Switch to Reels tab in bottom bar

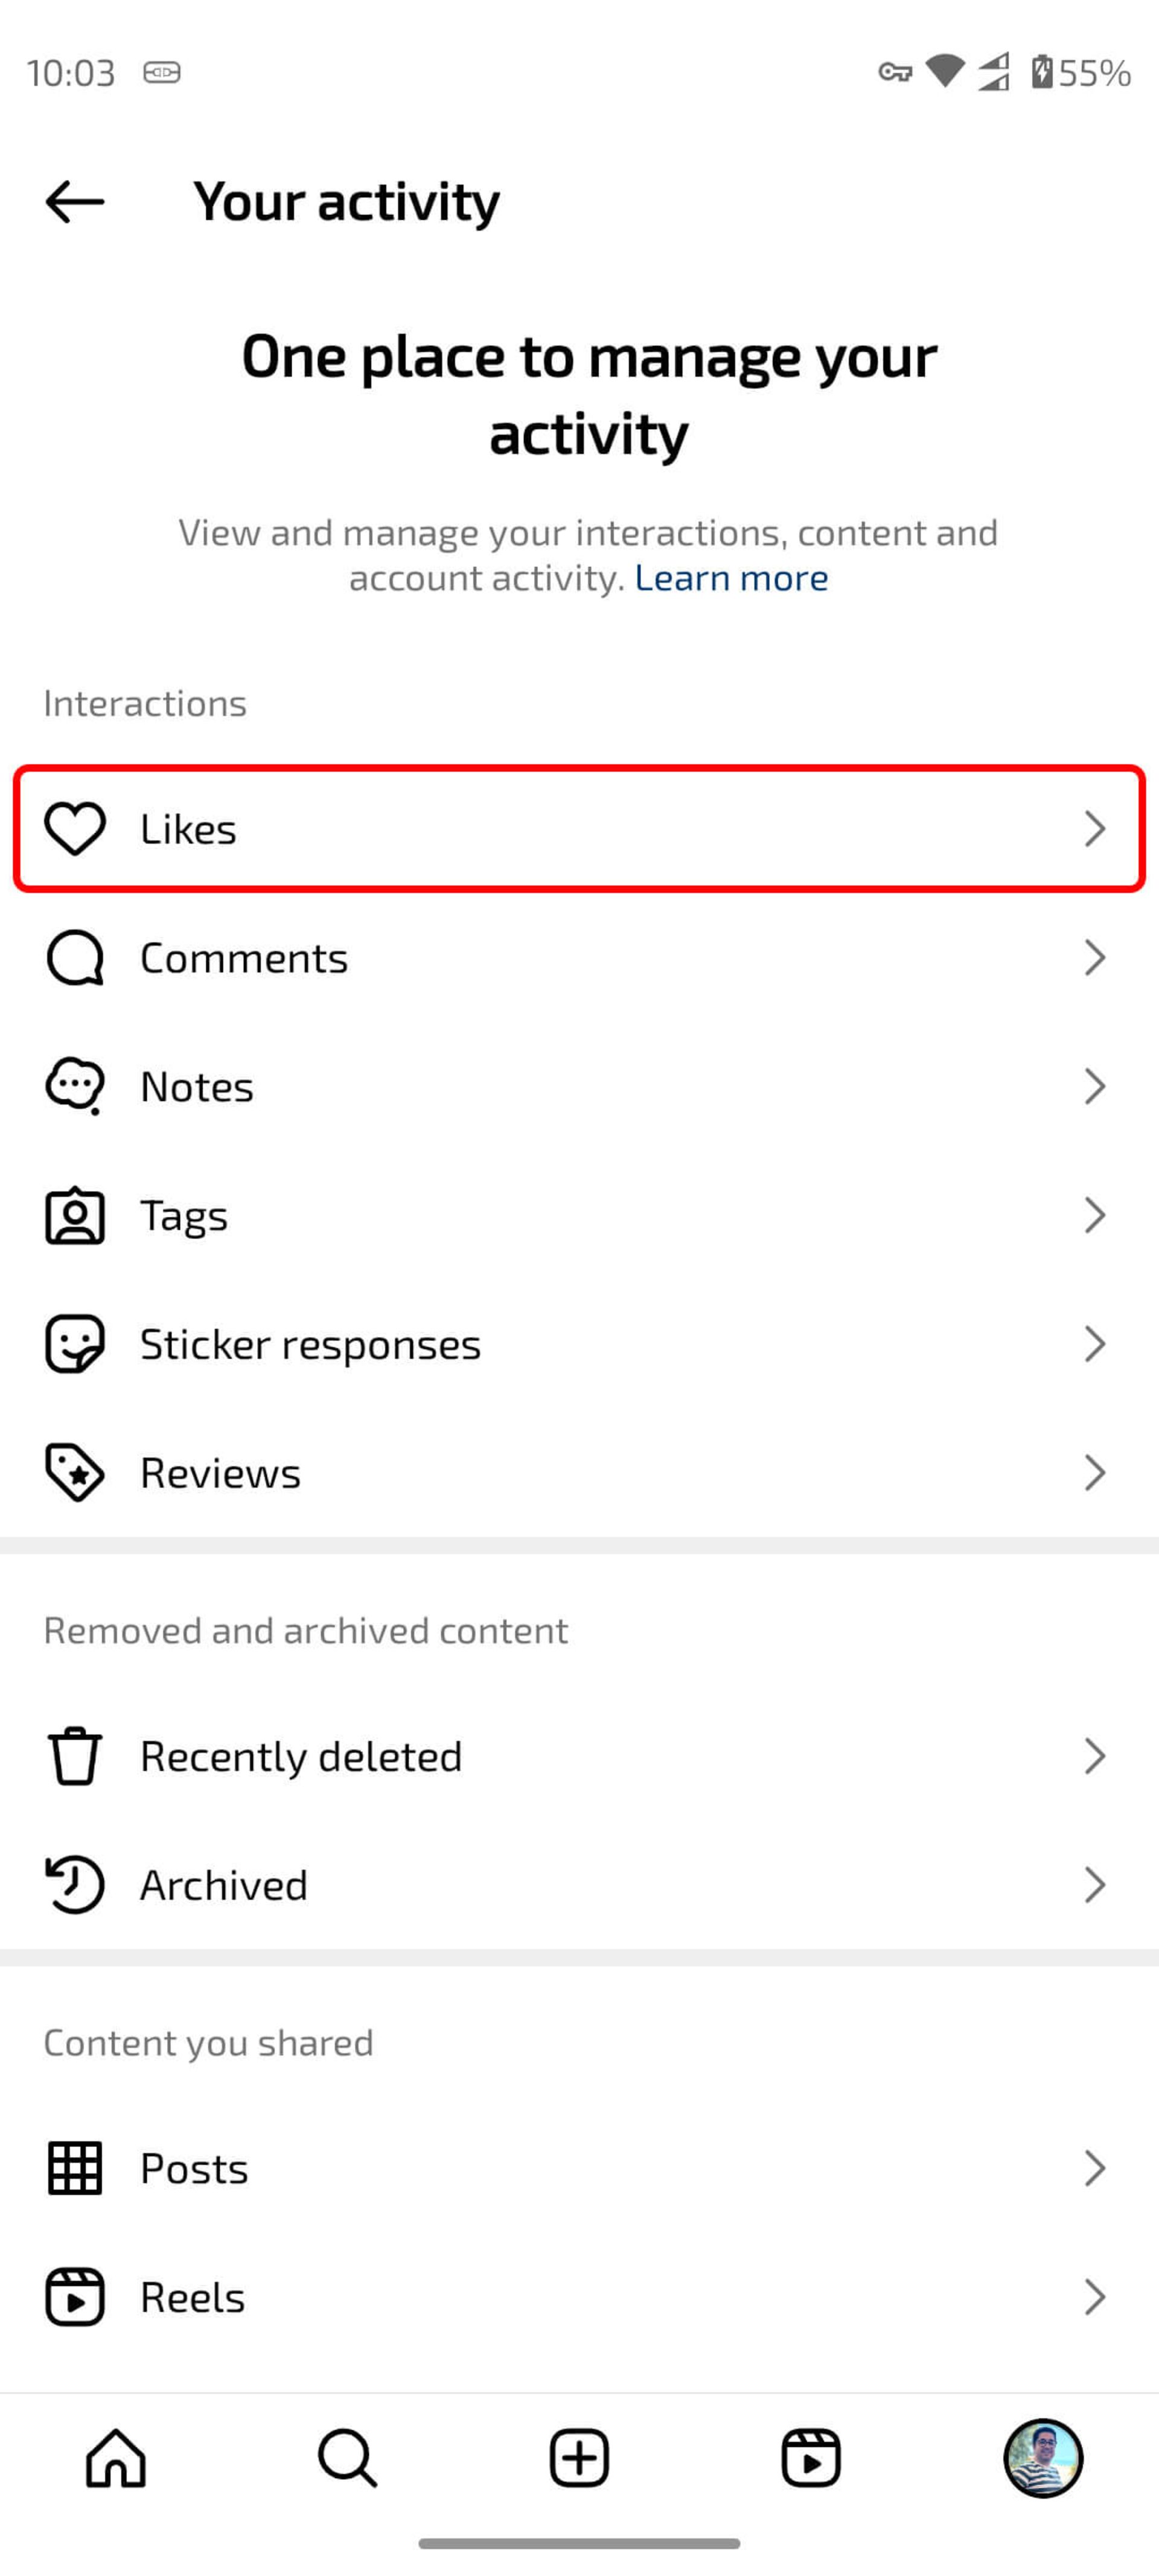click(x=811, y=2458)
